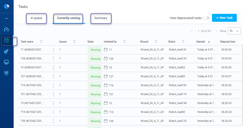Image resolution: width=243 pixels, height=128 pixels.
Task: Click the Task name filter funnel icon
Action: (x=41, y=42)
